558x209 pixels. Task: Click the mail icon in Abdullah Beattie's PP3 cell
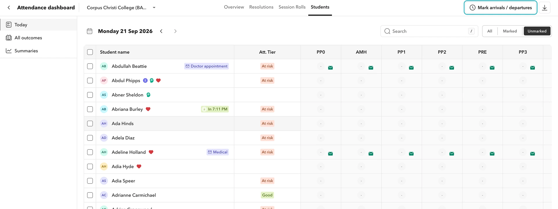pos(532,68)
